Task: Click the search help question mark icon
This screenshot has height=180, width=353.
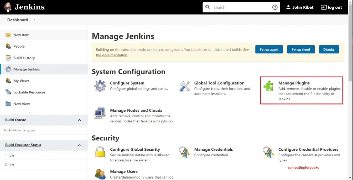Action: (x=275, y=7)
